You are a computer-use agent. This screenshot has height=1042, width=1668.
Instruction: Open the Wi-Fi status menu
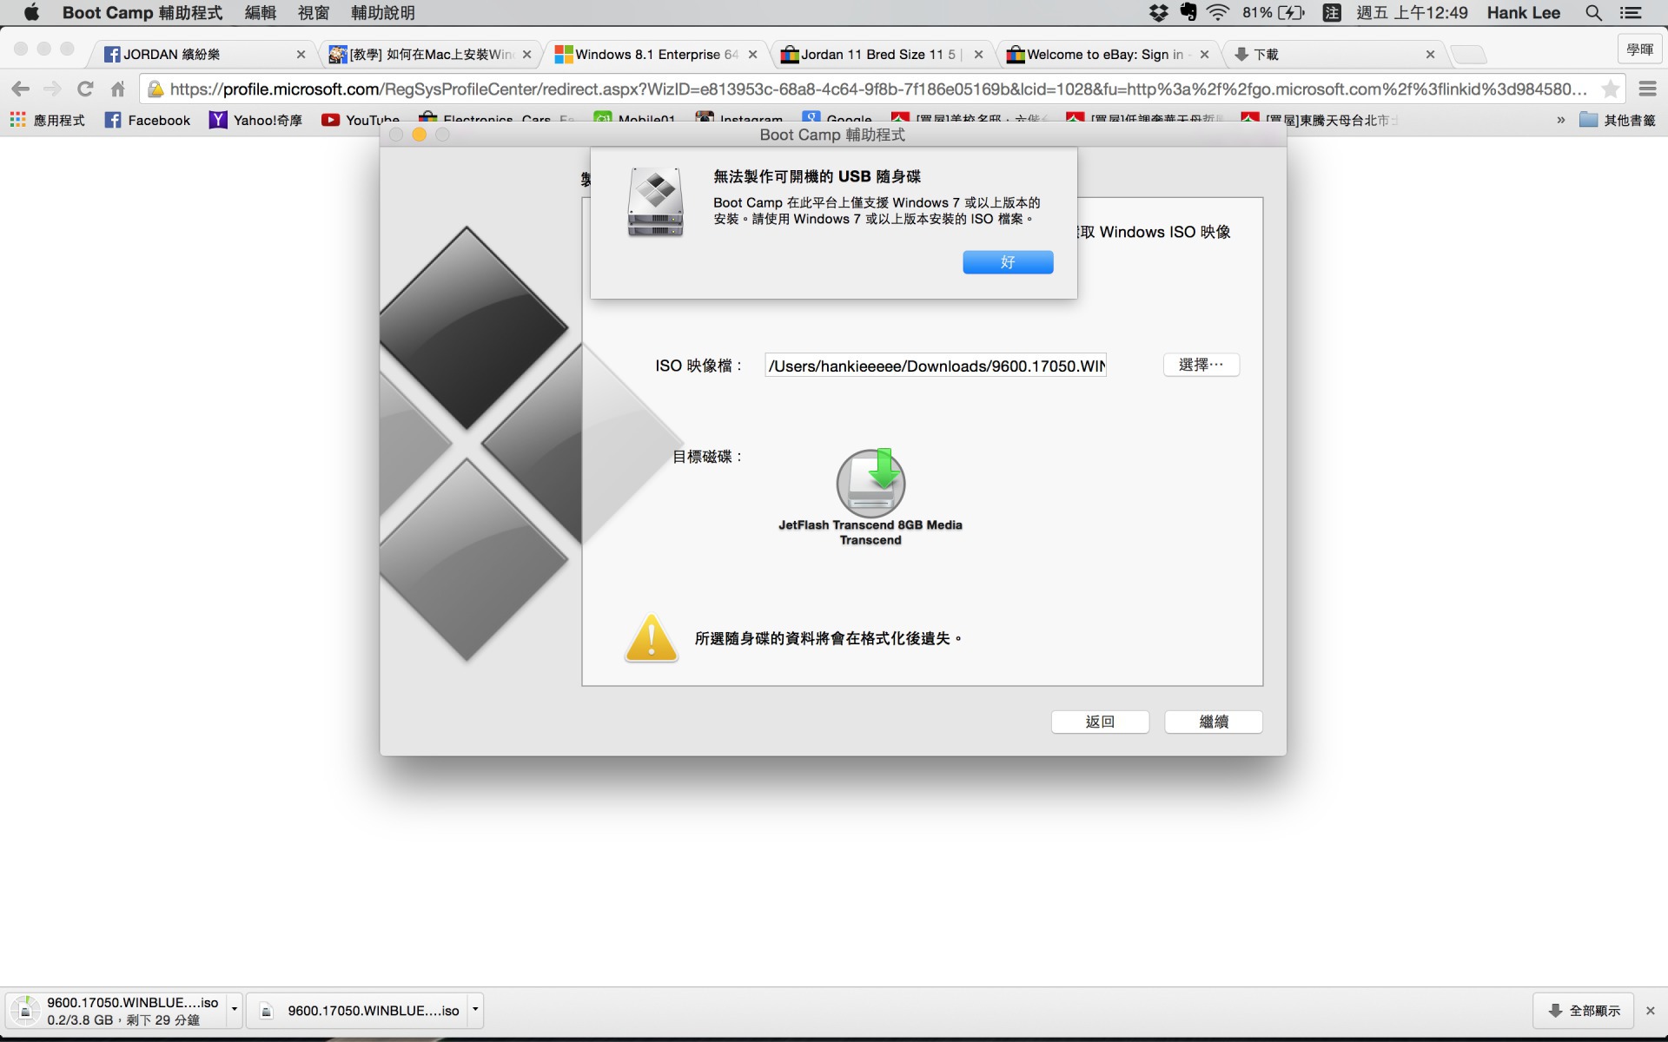[x=1218, y=12]
